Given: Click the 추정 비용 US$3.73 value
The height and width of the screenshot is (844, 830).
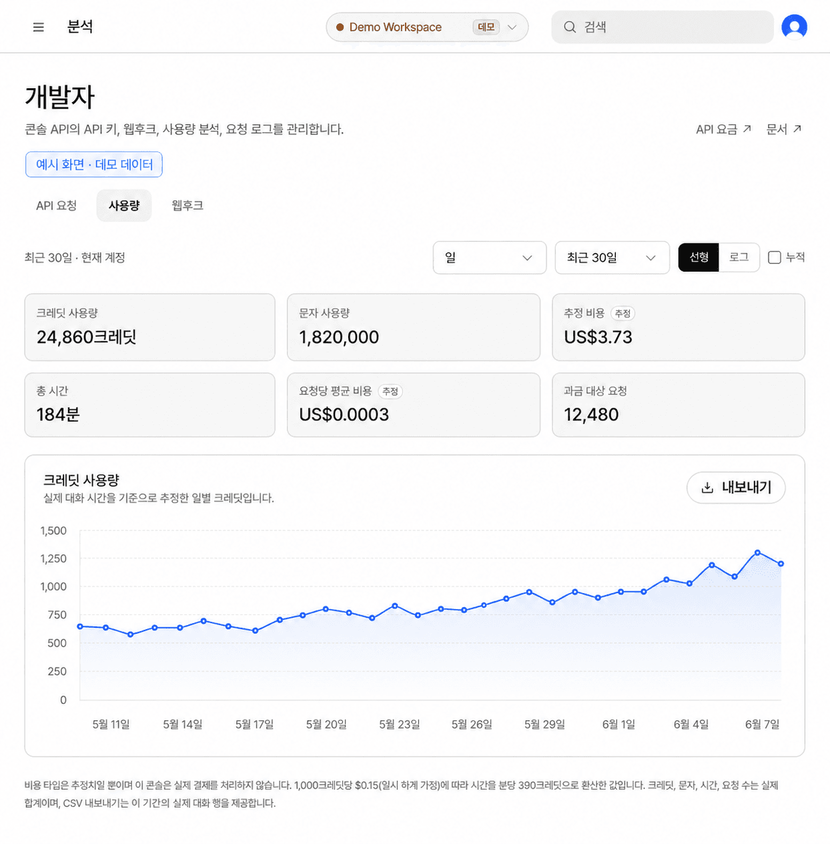Looking at the screenshot, I should coord(598,337).
